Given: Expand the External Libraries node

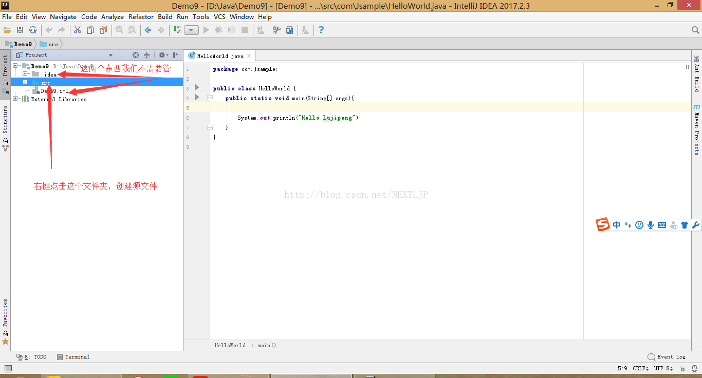Looking at the screenshot, I should tap(15, 99).
